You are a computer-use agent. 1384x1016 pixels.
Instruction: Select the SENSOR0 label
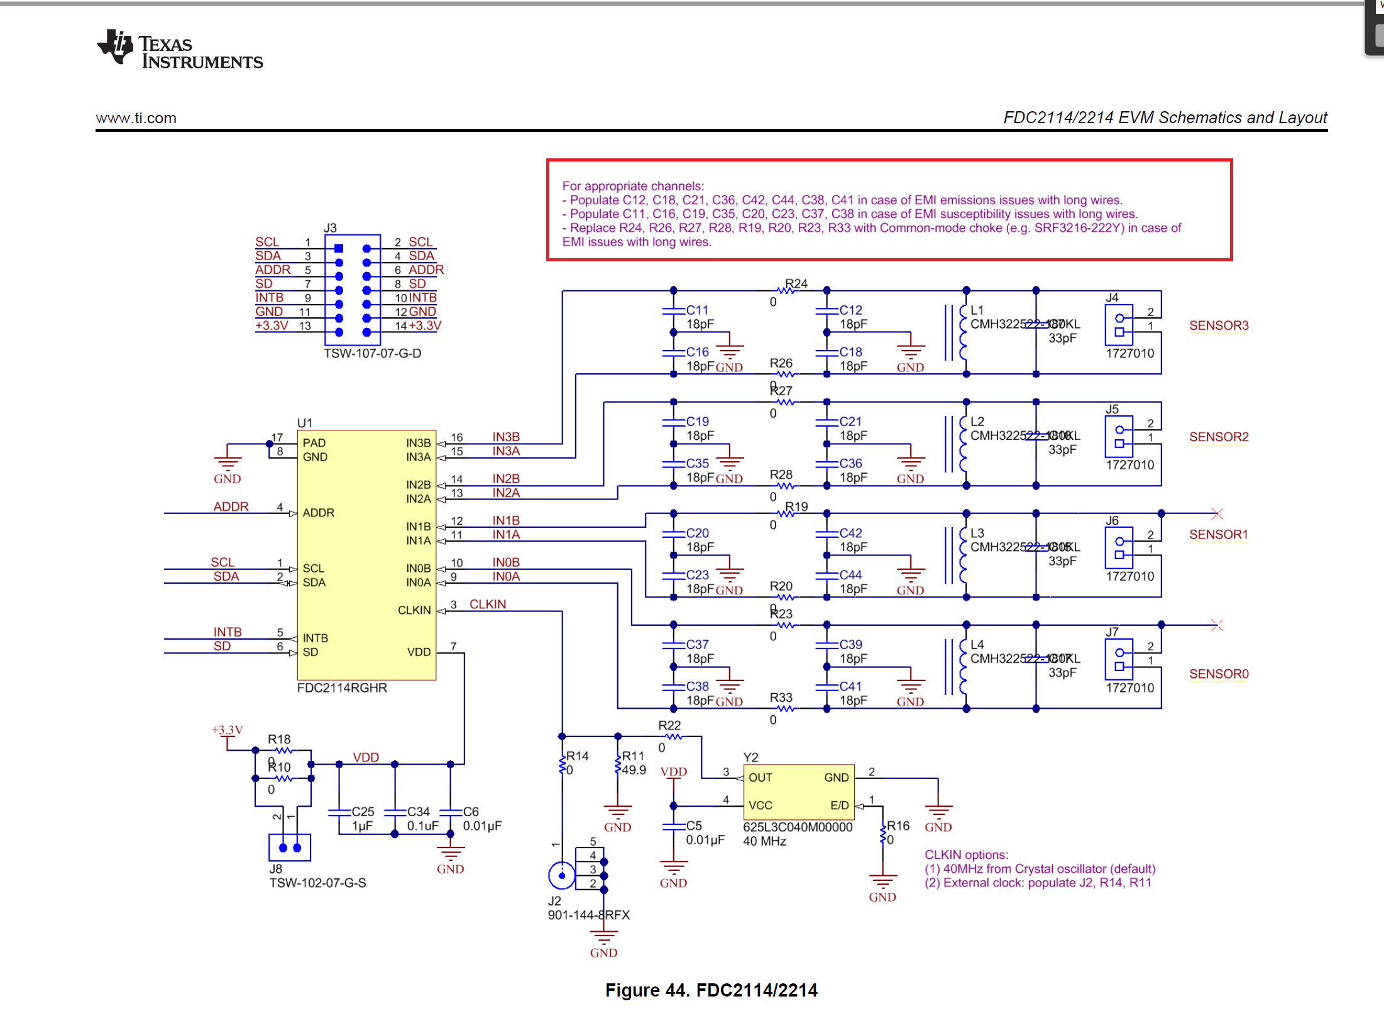coord(1218,674)
